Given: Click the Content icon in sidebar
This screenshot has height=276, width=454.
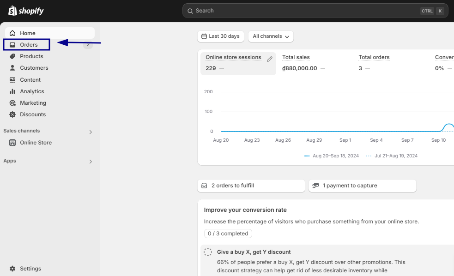Looking at the screenshot, I should tap(12, 79).
